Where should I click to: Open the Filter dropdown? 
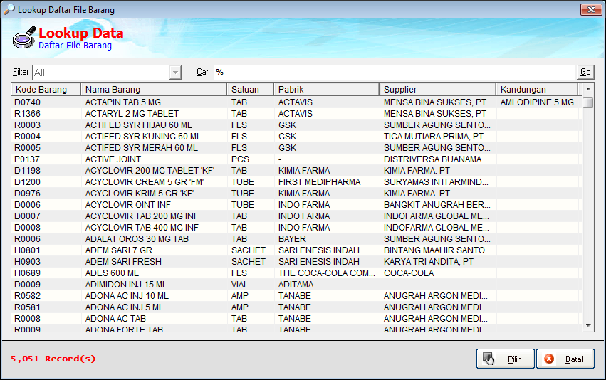175,72
